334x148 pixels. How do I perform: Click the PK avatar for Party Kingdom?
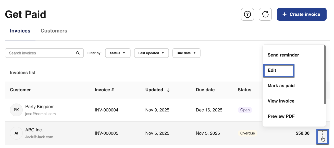pyautogui.click(x=16, y=110)
